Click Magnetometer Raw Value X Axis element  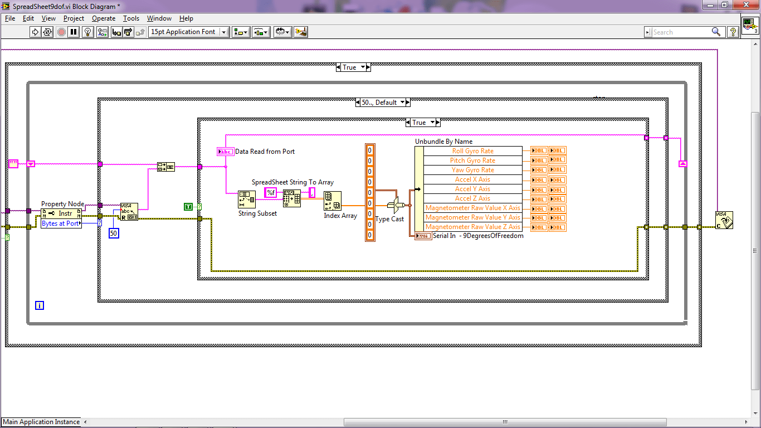[473, 208]
